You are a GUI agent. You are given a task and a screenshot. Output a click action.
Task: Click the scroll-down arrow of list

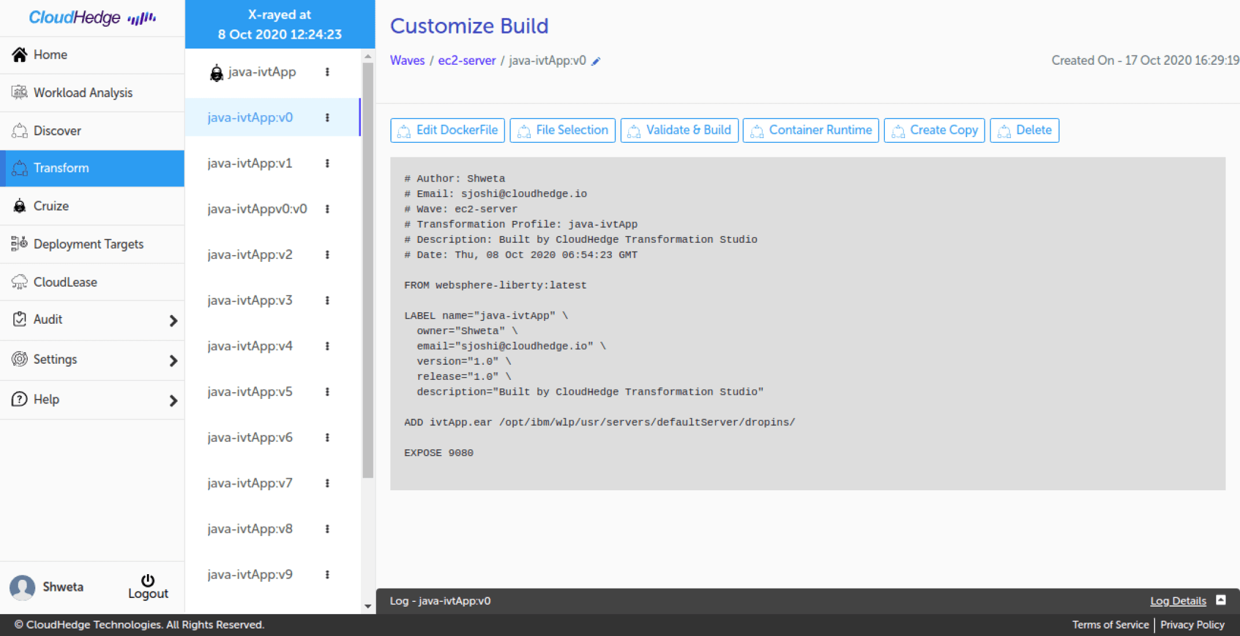pyautogui.click(x=368, y=607)
